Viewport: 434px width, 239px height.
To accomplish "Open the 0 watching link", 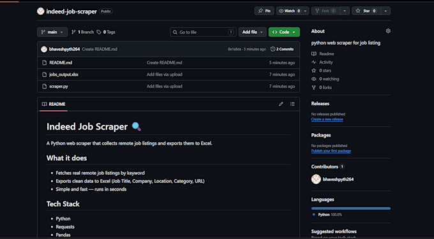I will 325,79.
